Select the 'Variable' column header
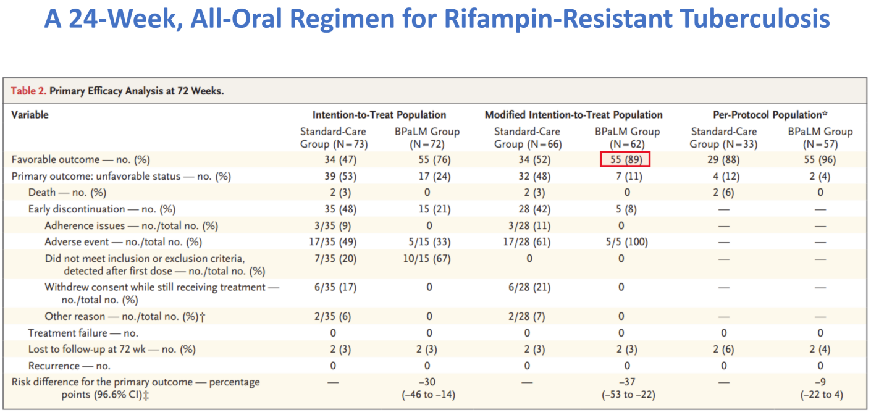 click(x=30, y=115)
